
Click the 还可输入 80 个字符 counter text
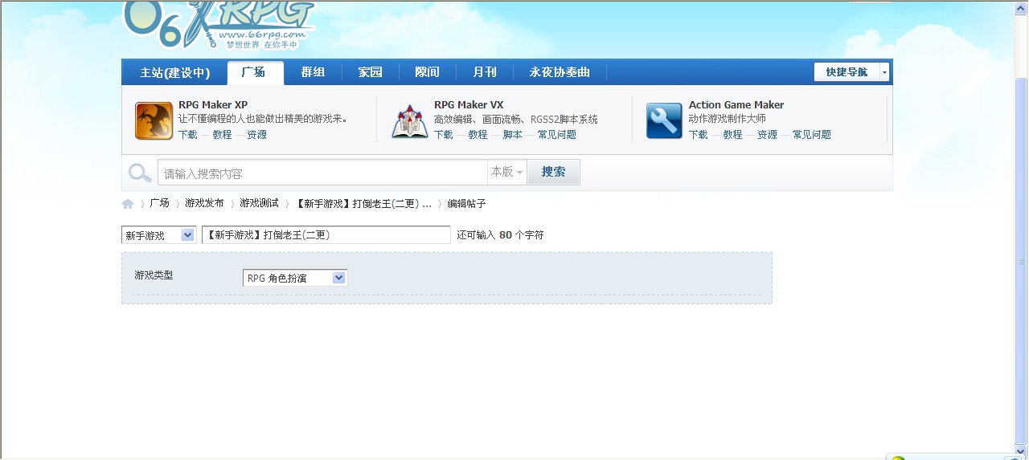[x=500, y=235]
